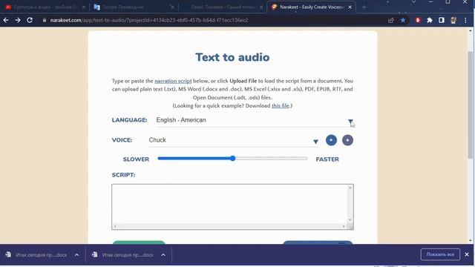
Task: Open the Language dropdown arrow
Action: [x=350, y=121]
